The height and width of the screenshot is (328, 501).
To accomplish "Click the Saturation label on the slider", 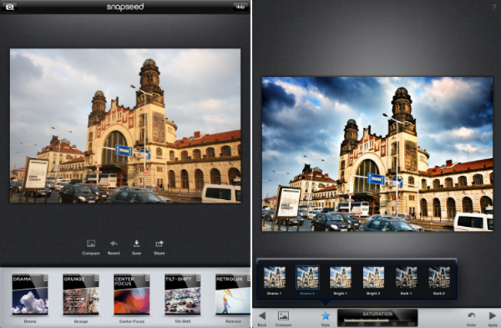I will tap(378, 314).
